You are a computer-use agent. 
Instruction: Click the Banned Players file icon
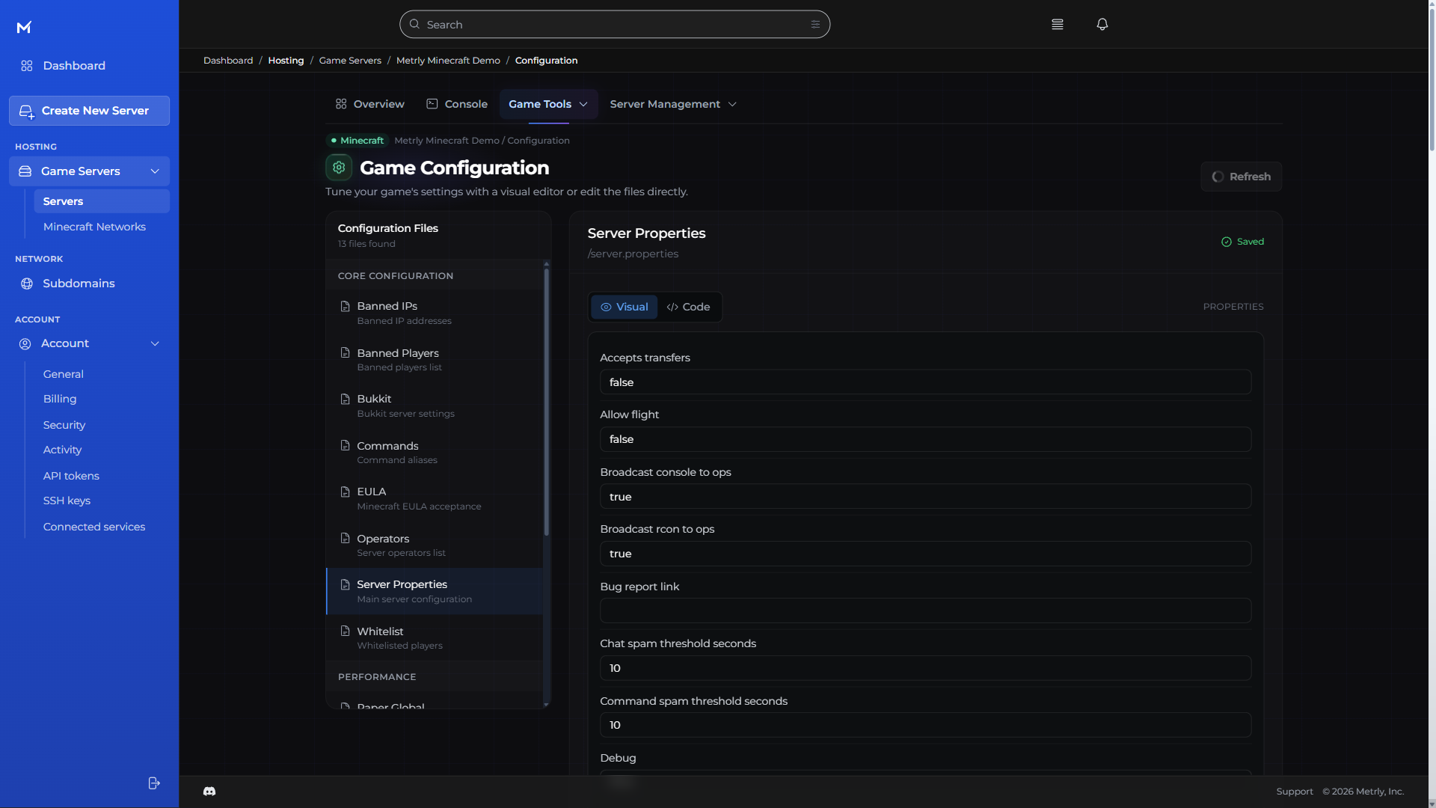[x=345, y=352]
